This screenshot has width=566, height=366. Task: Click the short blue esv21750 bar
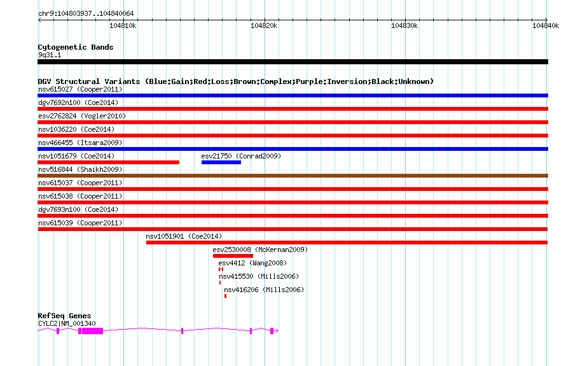(221, 162)
